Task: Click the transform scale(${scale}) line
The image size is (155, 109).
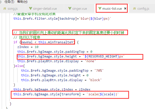Action: point(66,94)
